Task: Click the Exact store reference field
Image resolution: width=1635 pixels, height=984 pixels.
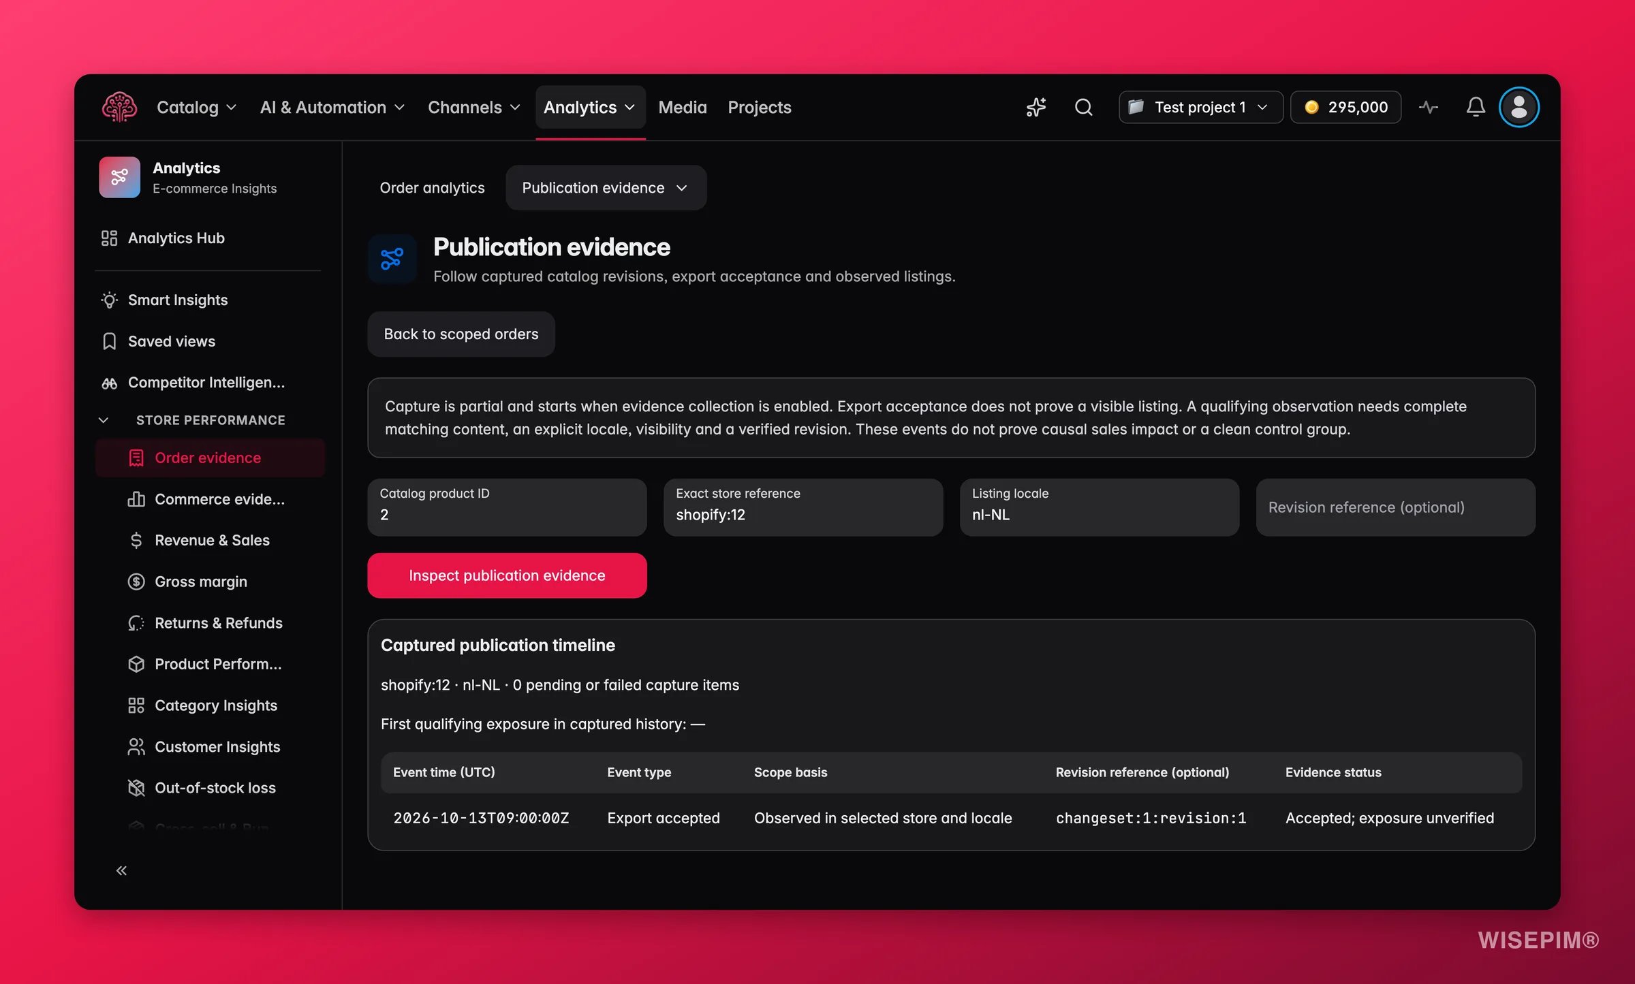Action: pos(803,507)
